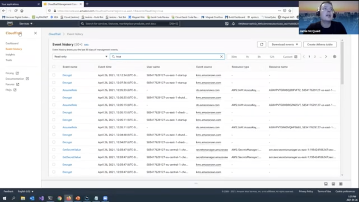
Task: Click the event table vertical scrollbar
Action: 342,63
